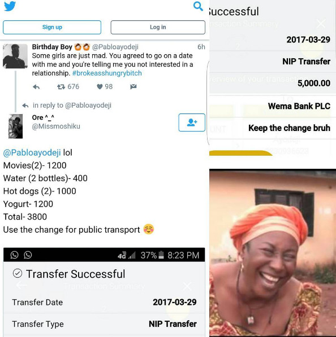Open search with magnifying glass icon

pyautogui.click(x=198, y=6)
